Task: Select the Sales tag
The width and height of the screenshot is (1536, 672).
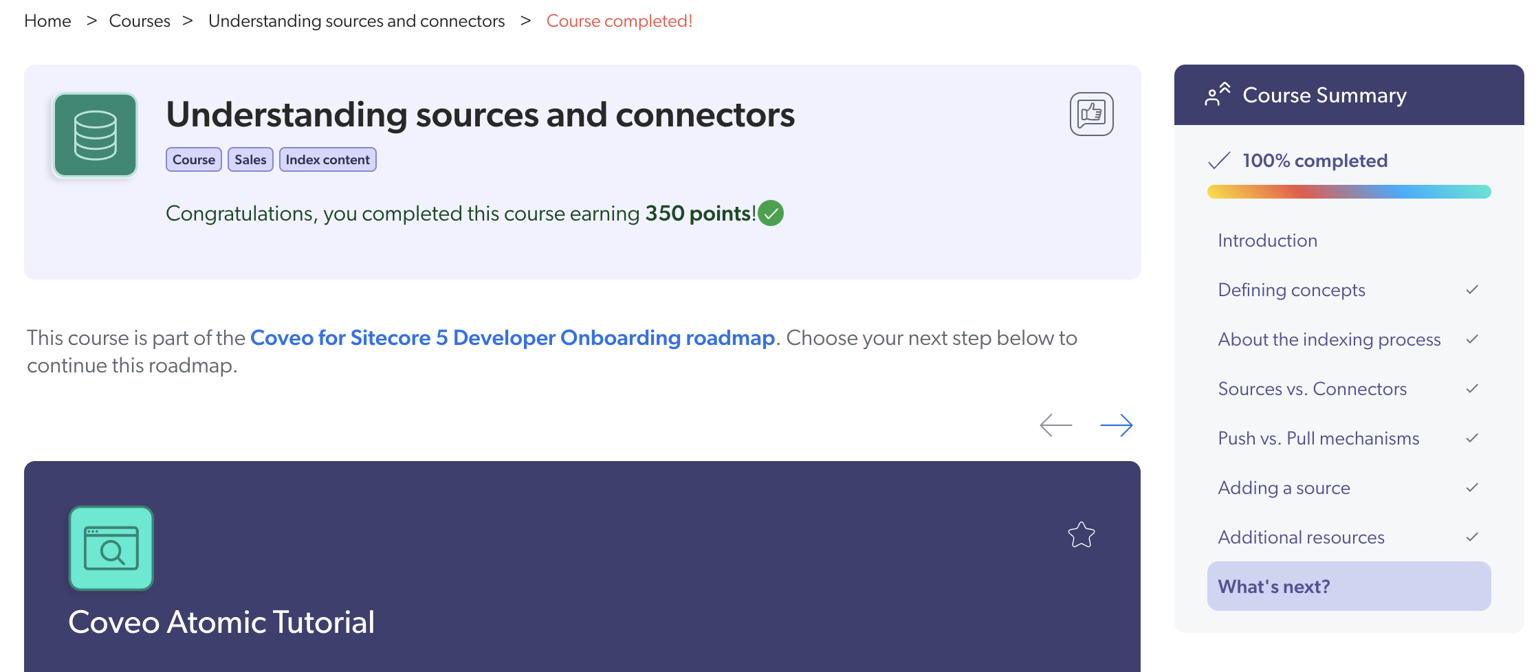Action: coord(250,160)
